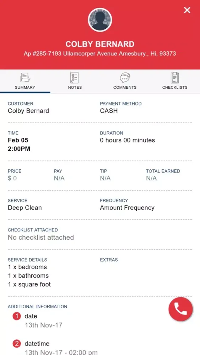The image size is (200, 355).
Task: Select the red number 1 date marker
Action: [17, 316]
